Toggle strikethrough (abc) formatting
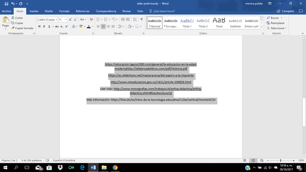The width and height of the screenshot is (306, 172). (57, 27)
